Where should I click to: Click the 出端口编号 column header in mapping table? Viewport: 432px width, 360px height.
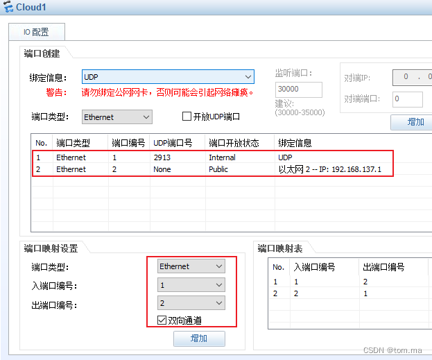(393, 267)
